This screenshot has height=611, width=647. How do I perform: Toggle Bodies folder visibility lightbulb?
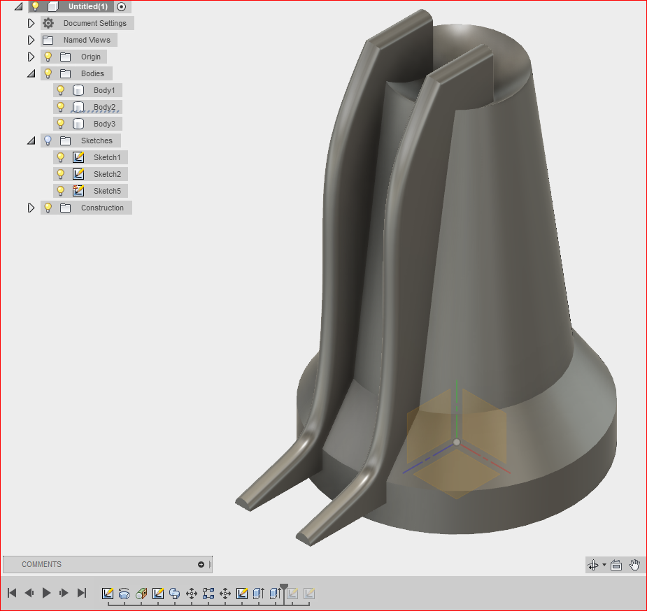pos(48,73)
